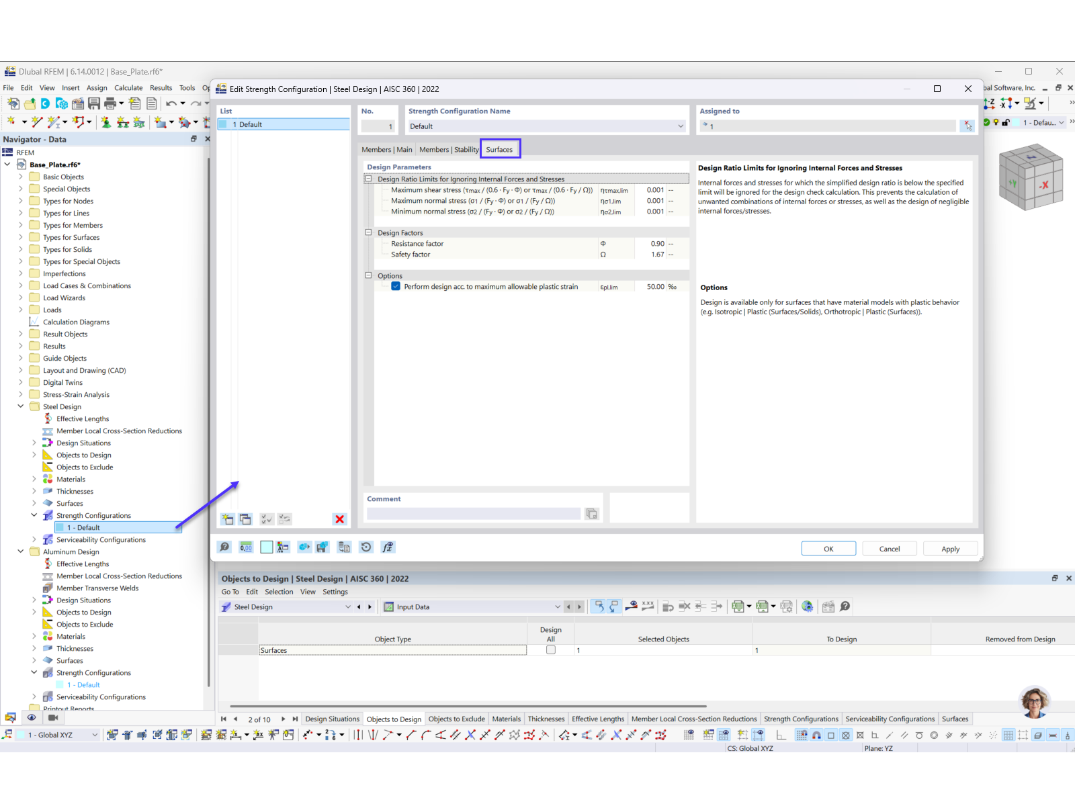Click the eye icon at navigator bottom
Viewport: 1075px width, 806px height.
32,717
